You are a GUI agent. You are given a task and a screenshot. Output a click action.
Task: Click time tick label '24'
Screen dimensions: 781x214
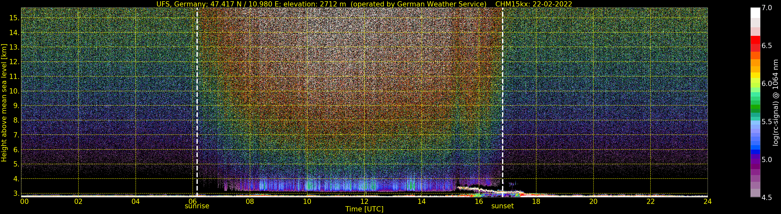pyautogui.click(x=707, y=201)
